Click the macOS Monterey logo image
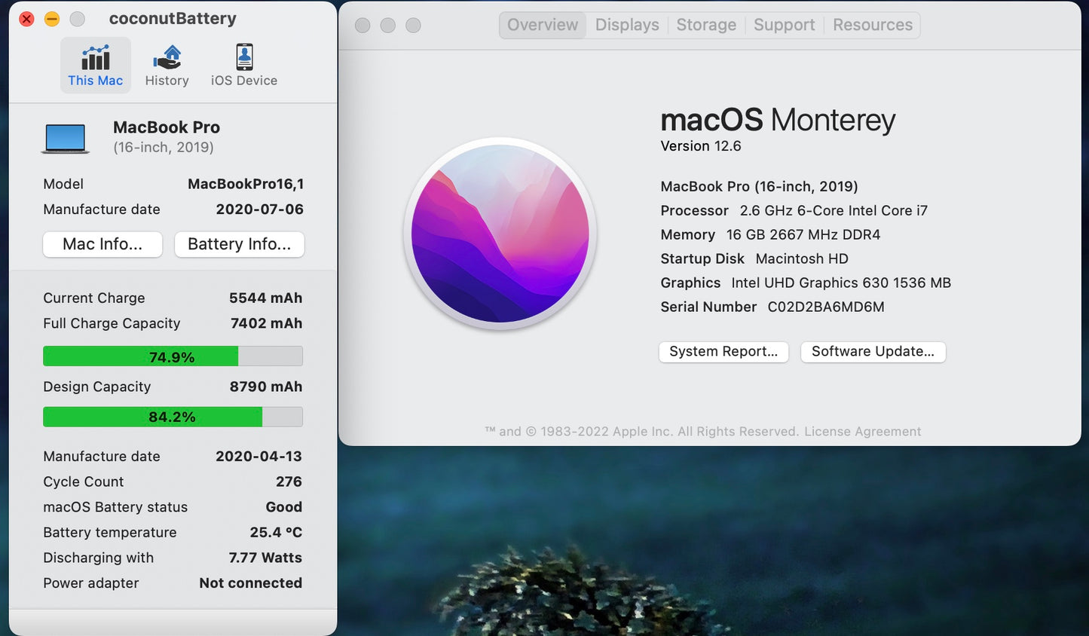 point(500,234)
